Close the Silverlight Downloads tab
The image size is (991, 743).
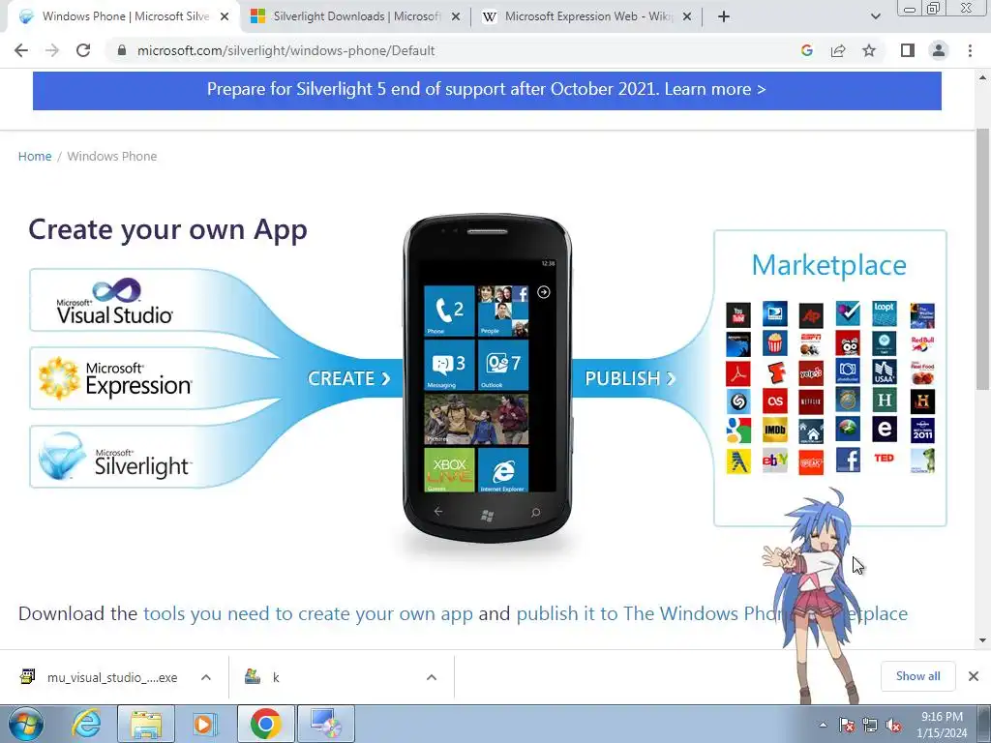[x=456, y=17]
